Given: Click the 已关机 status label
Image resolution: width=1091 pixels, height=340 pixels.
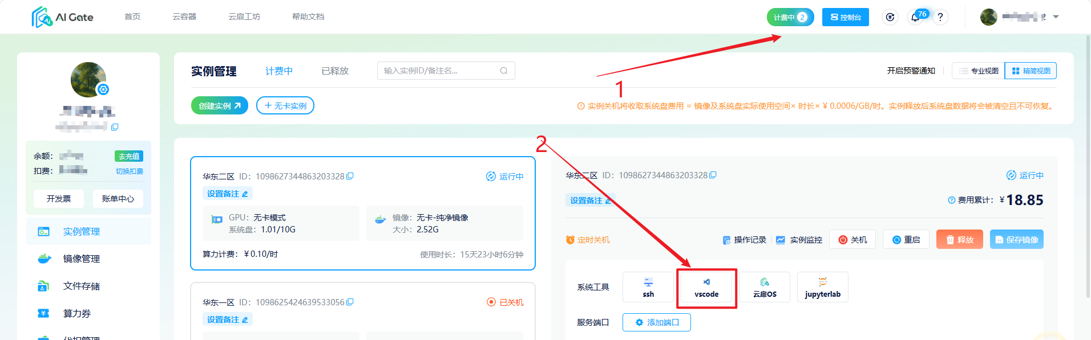Looking at the screenshot, I should [505, 302].
